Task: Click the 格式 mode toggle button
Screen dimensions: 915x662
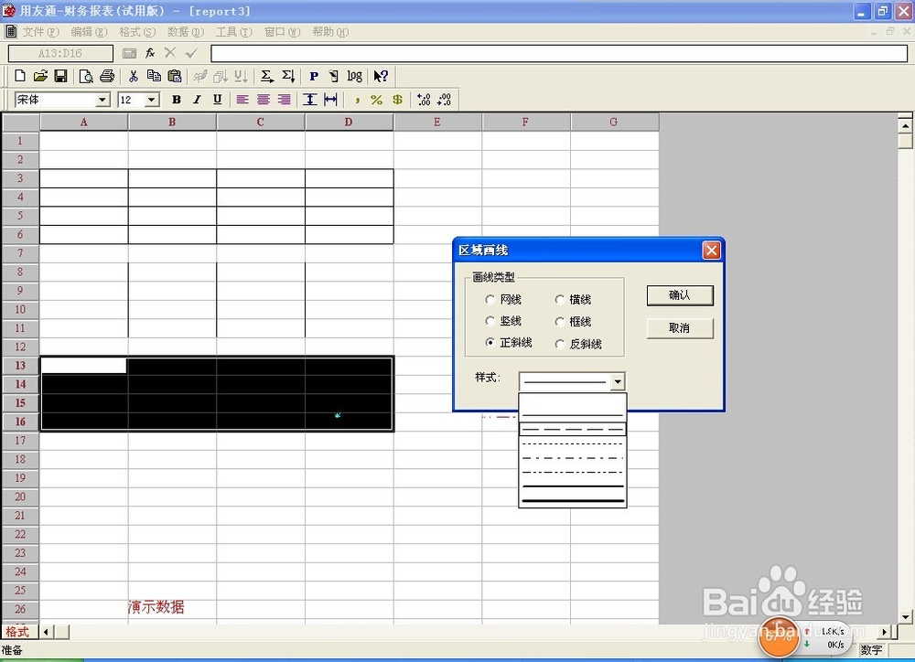Action: (x=18, y=632)
